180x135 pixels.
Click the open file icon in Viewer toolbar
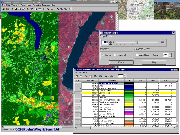[3, 9]
